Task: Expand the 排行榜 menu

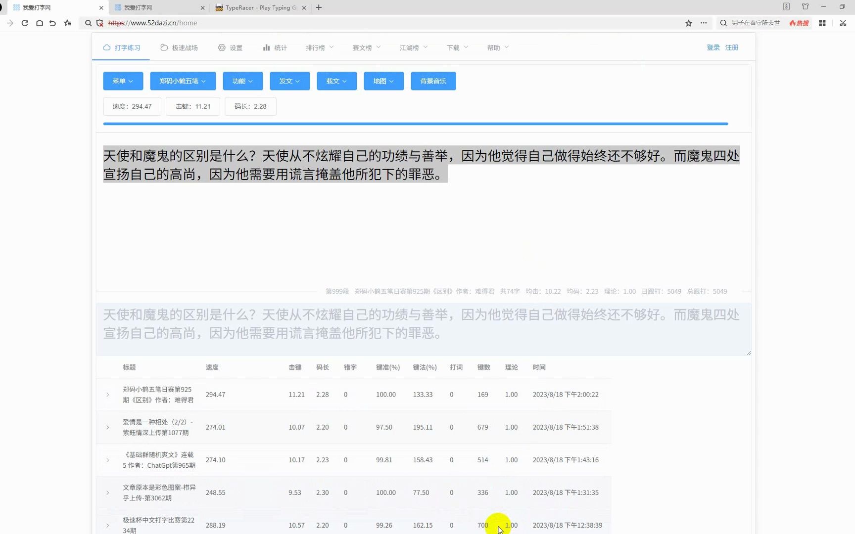Action: 320,47
